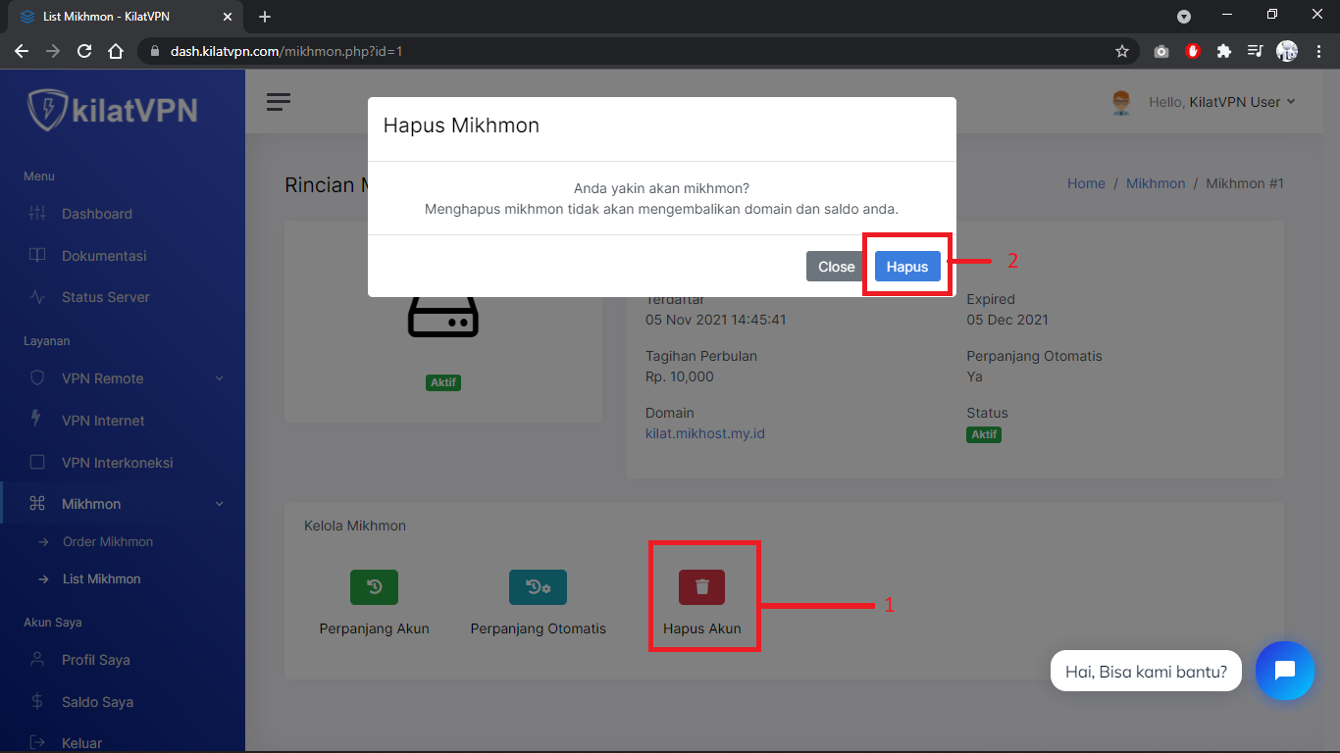Click the teal Perpanjang Otomatis icon
1340x753 pixels.
538,586
